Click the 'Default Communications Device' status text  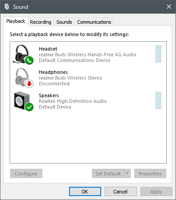tap(74, 60)
